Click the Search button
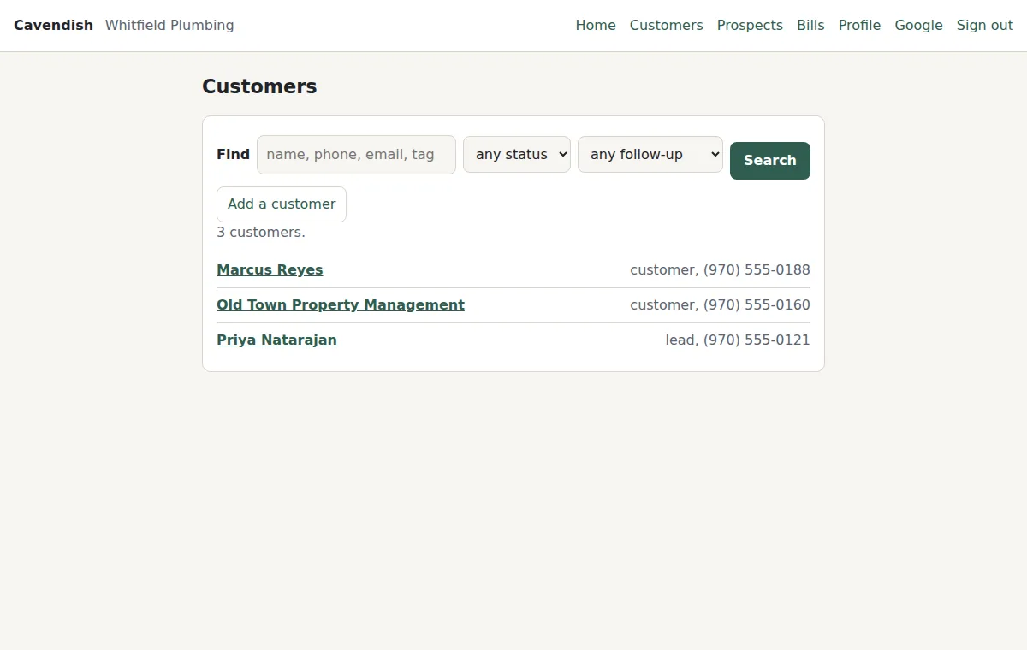1027x650 pixels. pyautogui.click(x=770, y=161)
